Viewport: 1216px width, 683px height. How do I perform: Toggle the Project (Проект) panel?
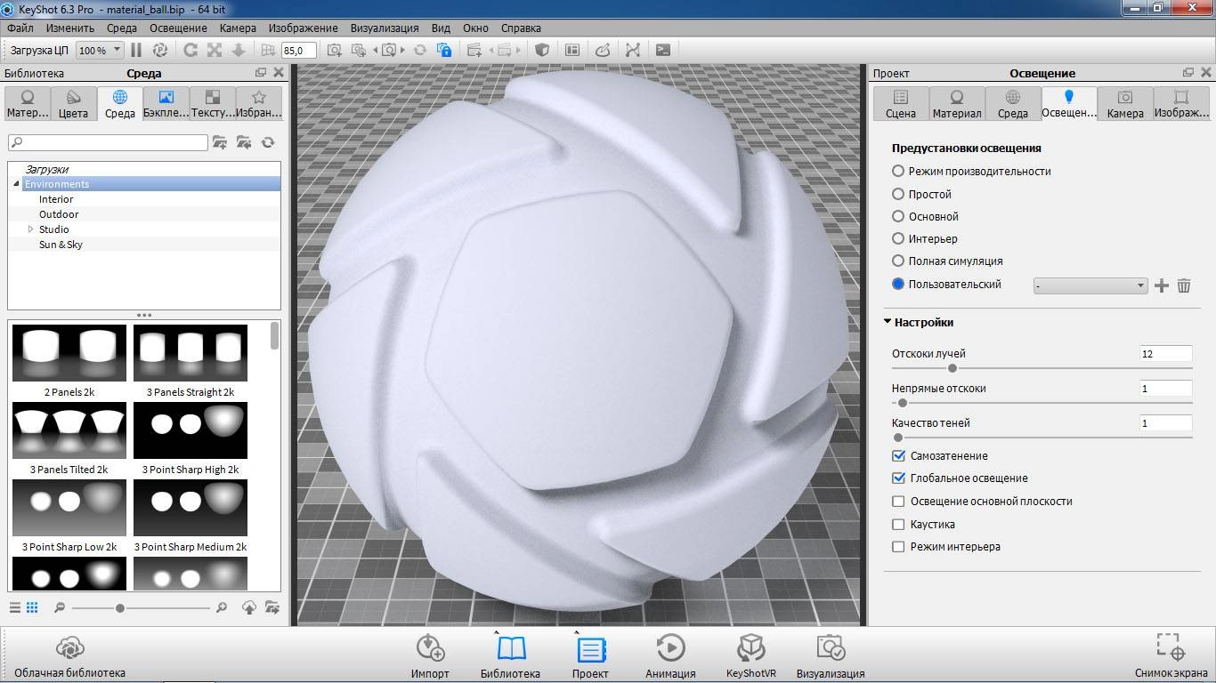click(590, 656)
